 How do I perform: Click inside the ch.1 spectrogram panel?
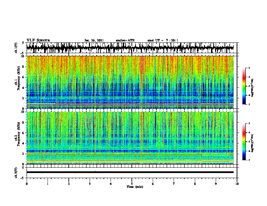pos(130,82)
